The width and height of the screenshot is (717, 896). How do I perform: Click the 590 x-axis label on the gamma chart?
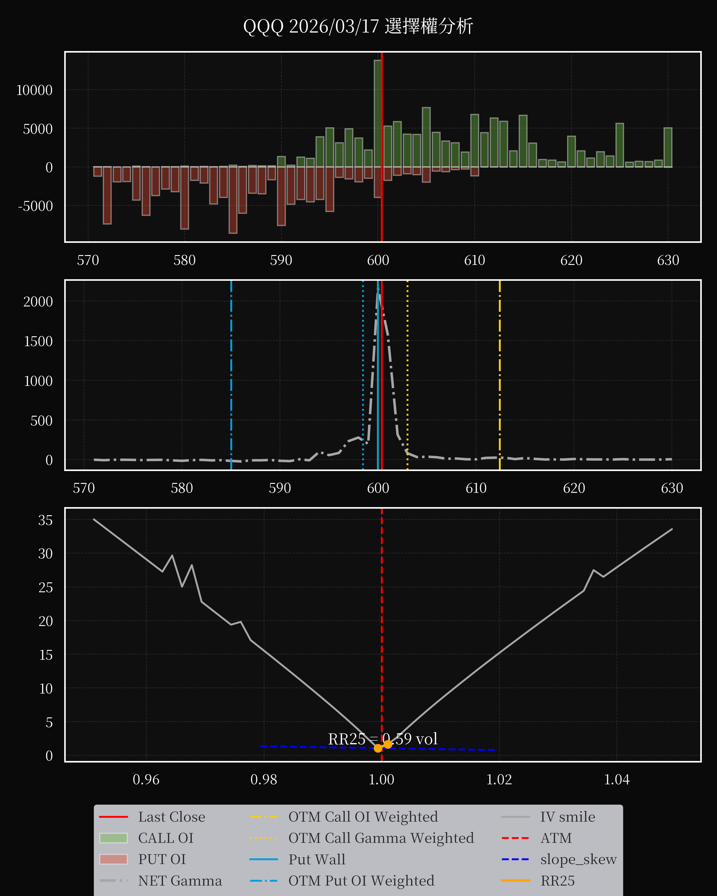(x=280, y=487)
